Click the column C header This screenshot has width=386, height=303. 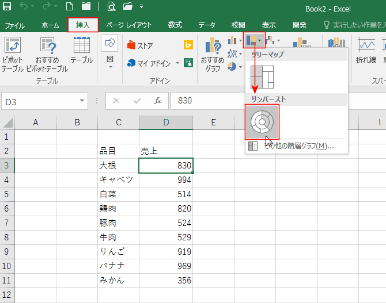(118, 122)
